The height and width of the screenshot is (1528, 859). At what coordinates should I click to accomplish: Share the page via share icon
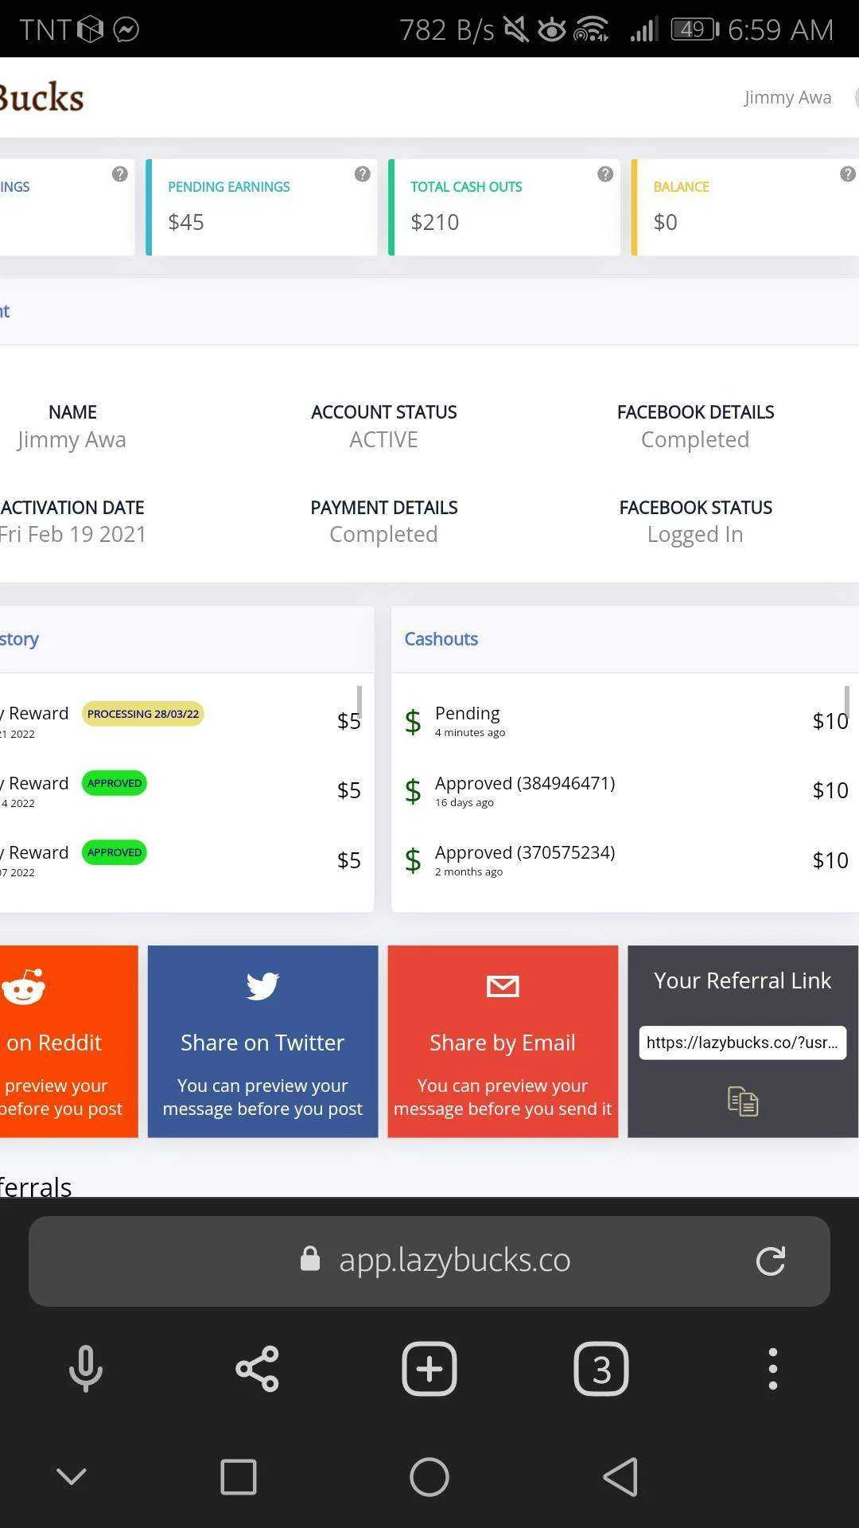click(257, 1369)
